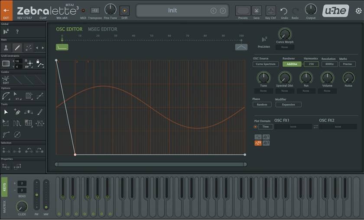The image size is (364, 220).
Task: Open the KEYS tab at bottom left
Action: click(4, 187)
